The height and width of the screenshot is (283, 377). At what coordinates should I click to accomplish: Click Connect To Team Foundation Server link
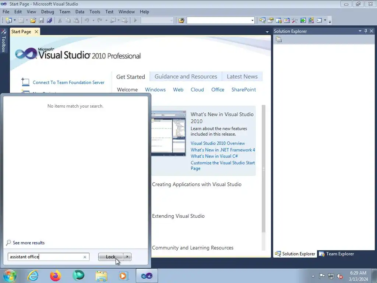point(68,82)
